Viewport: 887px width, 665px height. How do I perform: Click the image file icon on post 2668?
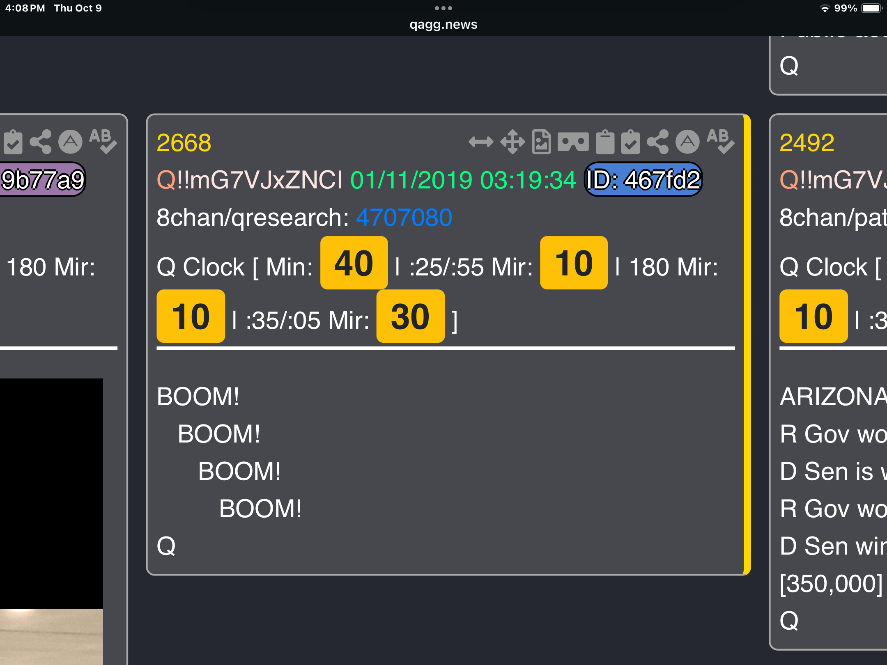click(x=541, y=142)
